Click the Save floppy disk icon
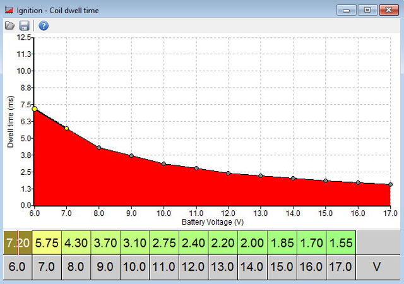The width and height of the screenshot is (404, 284). pyautogui.click(x=25, y=26)
